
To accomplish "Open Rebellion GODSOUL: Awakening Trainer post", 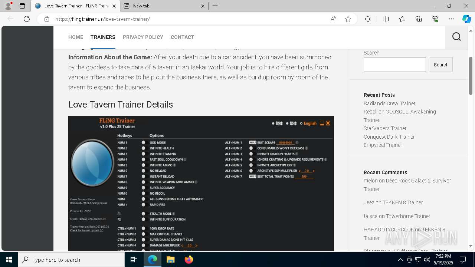I will click(400, 116).
